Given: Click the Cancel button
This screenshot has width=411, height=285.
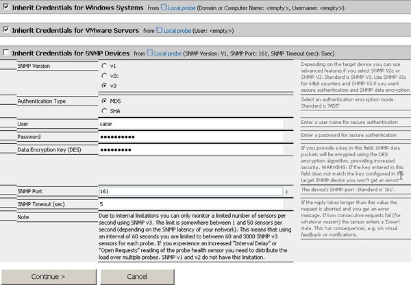Looking at the screenshot, I should 138,277.
